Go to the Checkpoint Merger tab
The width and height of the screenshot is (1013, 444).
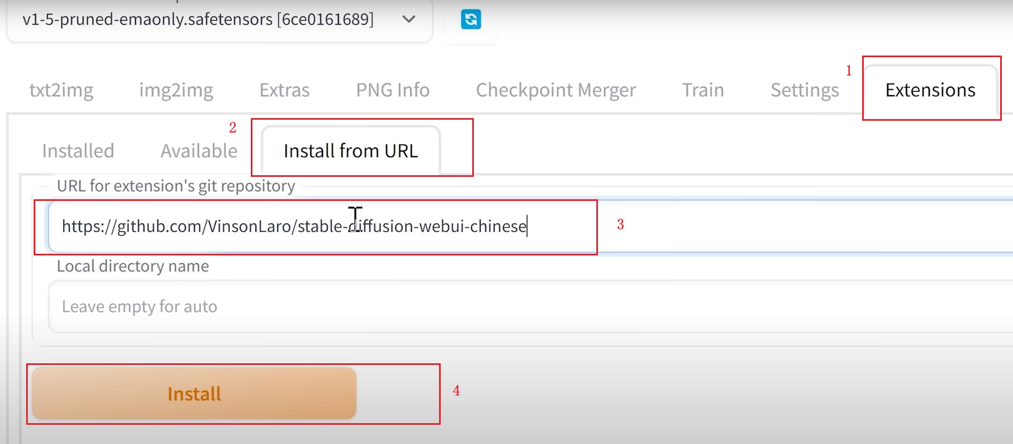(556, 90)
